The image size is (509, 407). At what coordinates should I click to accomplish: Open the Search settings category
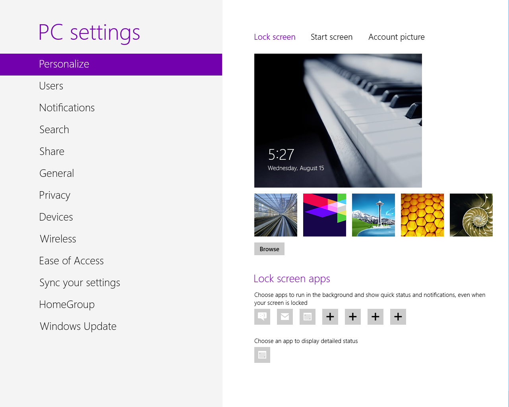point(111,130)
